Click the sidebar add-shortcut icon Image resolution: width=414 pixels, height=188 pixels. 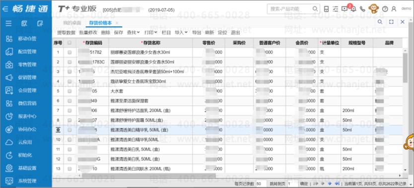[x=40, y=23]
